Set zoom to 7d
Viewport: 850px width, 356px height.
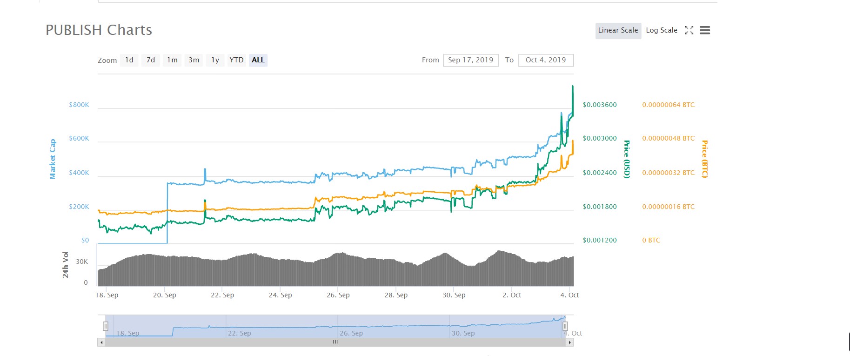tap(151, 60)
